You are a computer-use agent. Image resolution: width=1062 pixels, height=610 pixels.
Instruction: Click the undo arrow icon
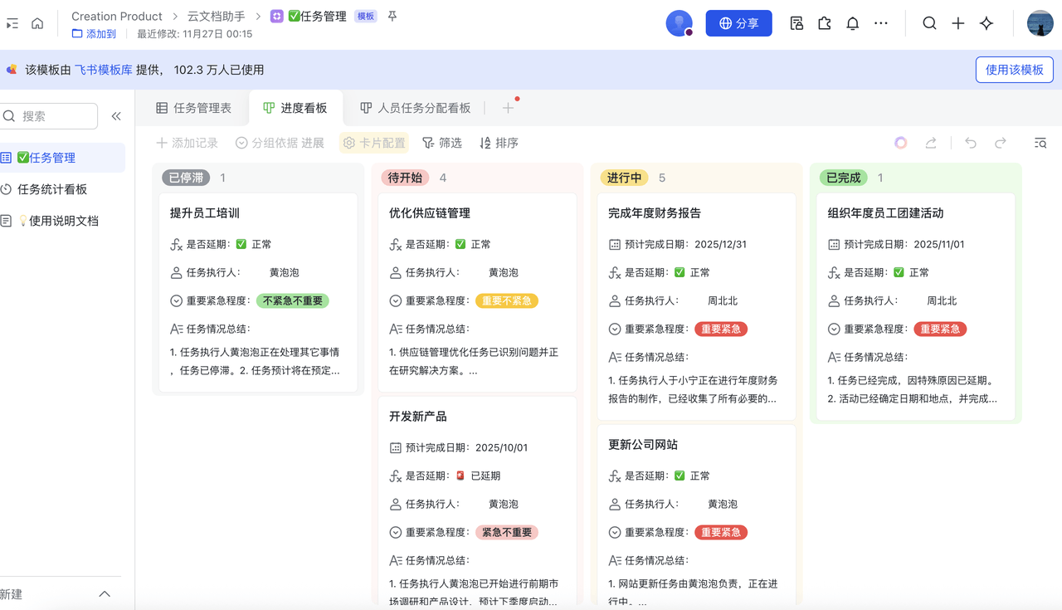pyautogui.click(x=971, y=143)
